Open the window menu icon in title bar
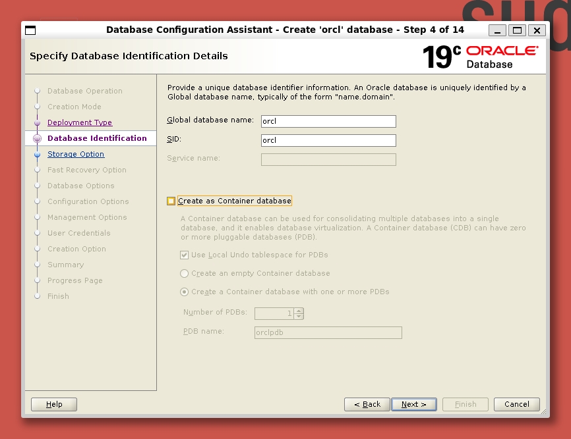The image size is (571, 439). point(30,30)
